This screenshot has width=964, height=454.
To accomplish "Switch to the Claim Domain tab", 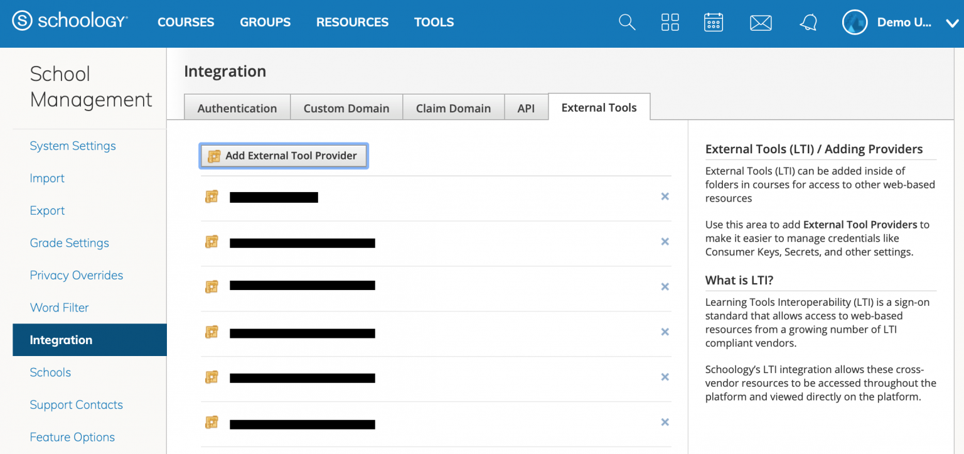I will 453,107.
